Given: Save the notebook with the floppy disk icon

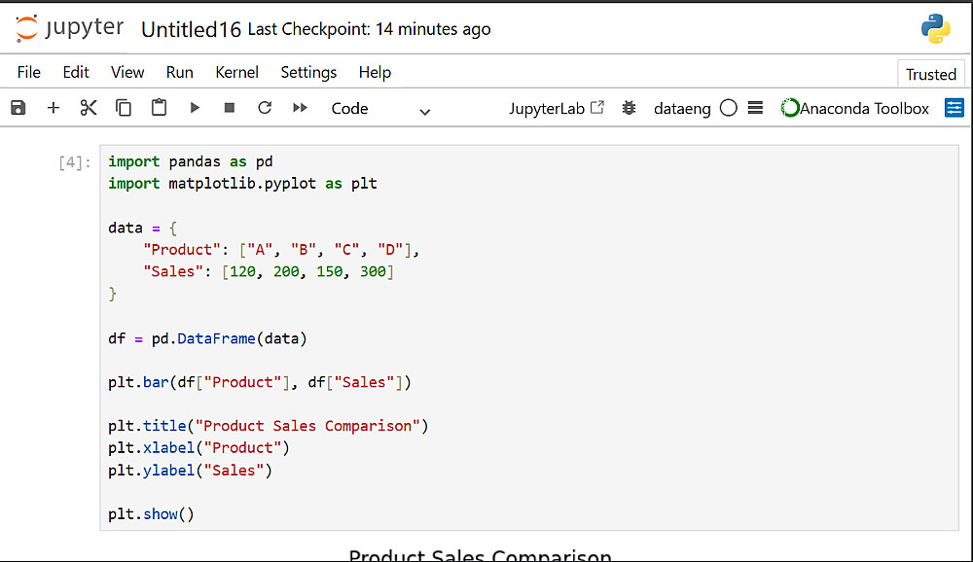Looking at the screenshot, I should tap(18, 108).
